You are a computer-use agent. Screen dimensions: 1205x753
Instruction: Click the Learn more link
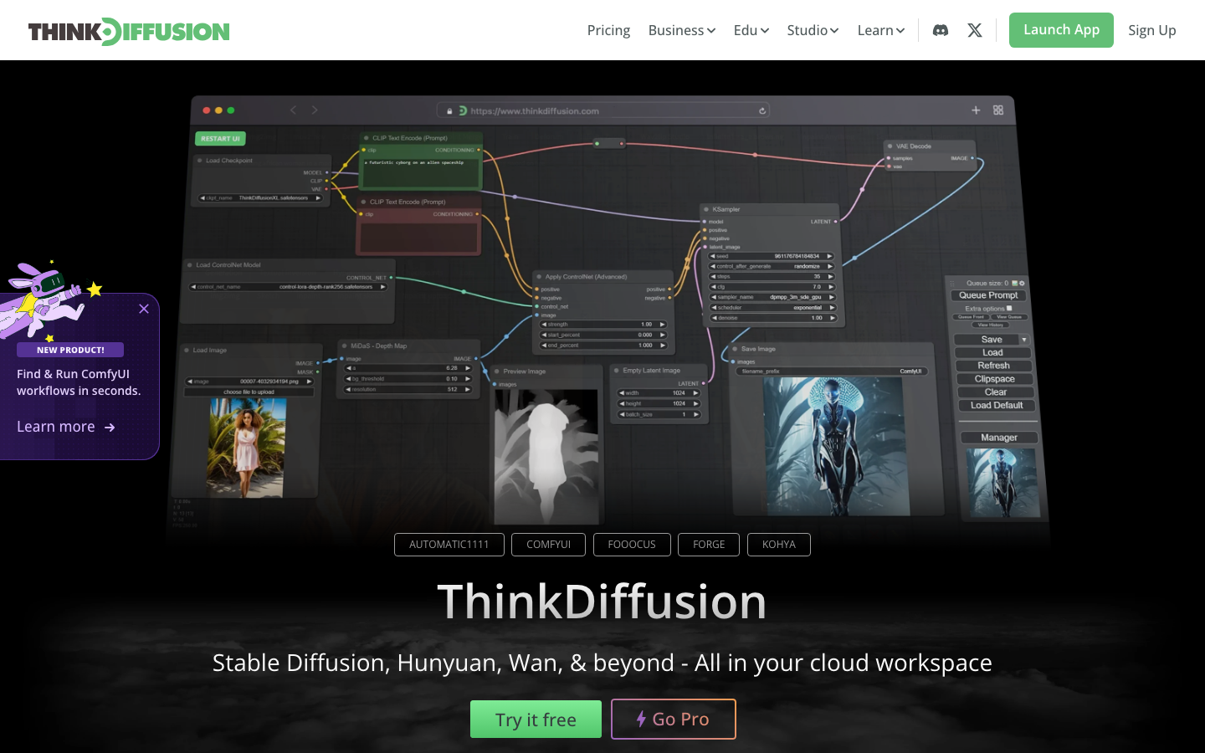(66, 427)
